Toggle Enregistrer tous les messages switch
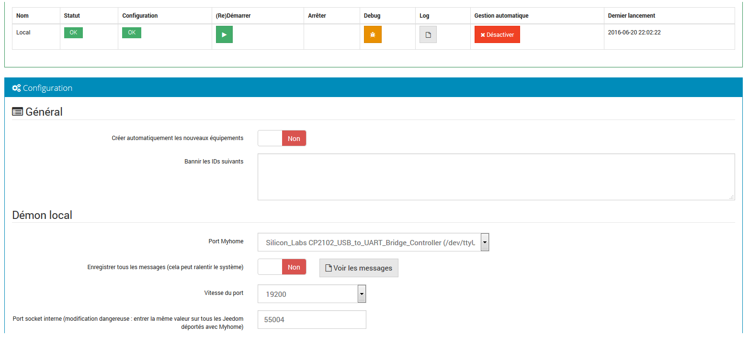 [282, 267]
